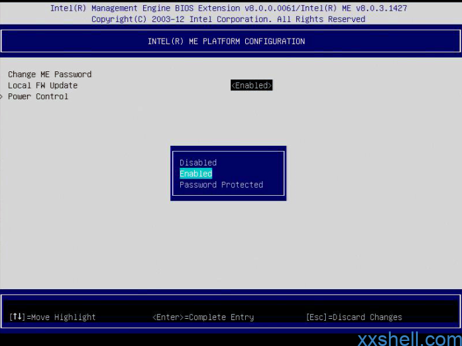
Task: Click the Management Engine BIOS Extension version line
Action: (x=229, y=8)
